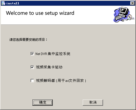Click the 'install' title bar text
Image resolution: width=136 pixels, height=110 pixels.
click(x=13, y=3)
